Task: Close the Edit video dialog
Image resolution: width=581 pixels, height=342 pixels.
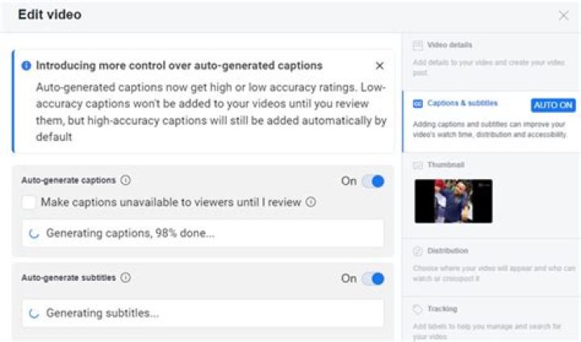Action: click(563, 15)
